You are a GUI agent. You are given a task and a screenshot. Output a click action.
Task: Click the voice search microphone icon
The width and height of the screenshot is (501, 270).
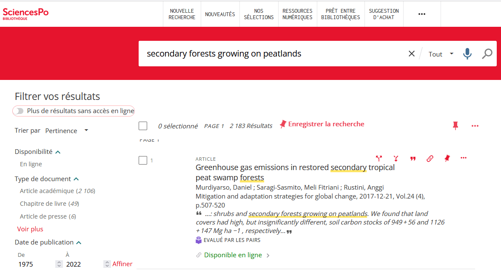pyautogui.click(x=467, y=54)
